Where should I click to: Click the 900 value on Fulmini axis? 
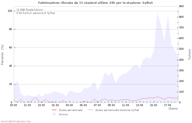coord(181,6)
